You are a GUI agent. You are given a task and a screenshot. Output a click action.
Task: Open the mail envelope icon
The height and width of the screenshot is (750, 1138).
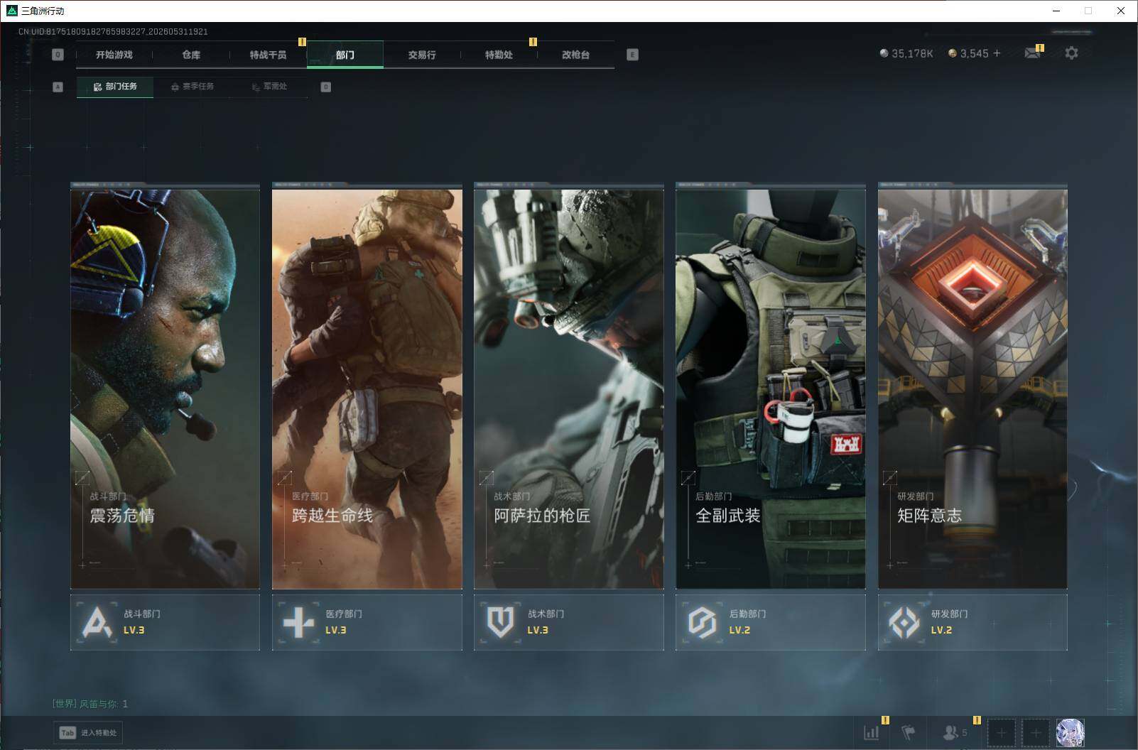click(1032, 53)
